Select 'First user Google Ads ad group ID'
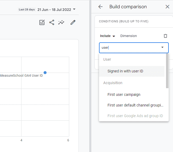Screen dimensions: 173x152 point(132,116)
